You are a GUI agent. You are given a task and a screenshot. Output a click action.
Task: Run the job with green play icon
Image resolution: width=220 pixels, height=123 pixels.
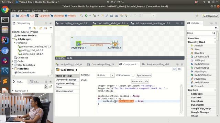coord(86,16)
